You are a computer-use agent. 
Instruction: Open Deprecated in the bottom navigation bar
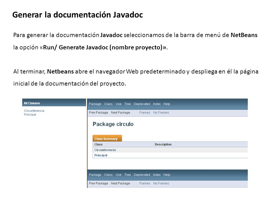[x=142, y=175]
